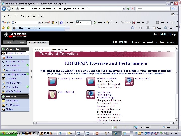Click the Web Links icon in sidebar
The height and width of the screenshot is (136, 181).
pos(4,87)
